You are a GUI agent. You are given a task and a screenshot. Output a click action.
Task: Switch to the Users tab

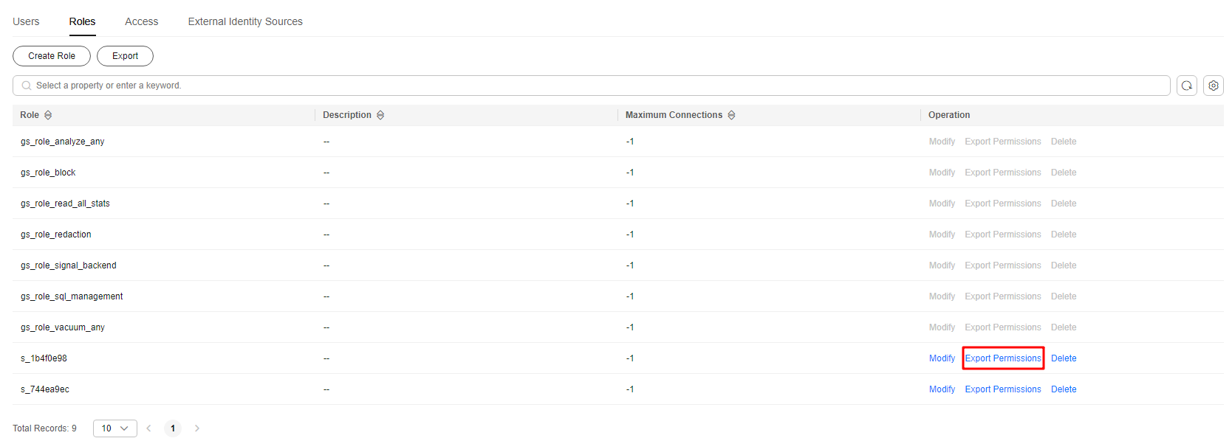click(x=26, y=21)
